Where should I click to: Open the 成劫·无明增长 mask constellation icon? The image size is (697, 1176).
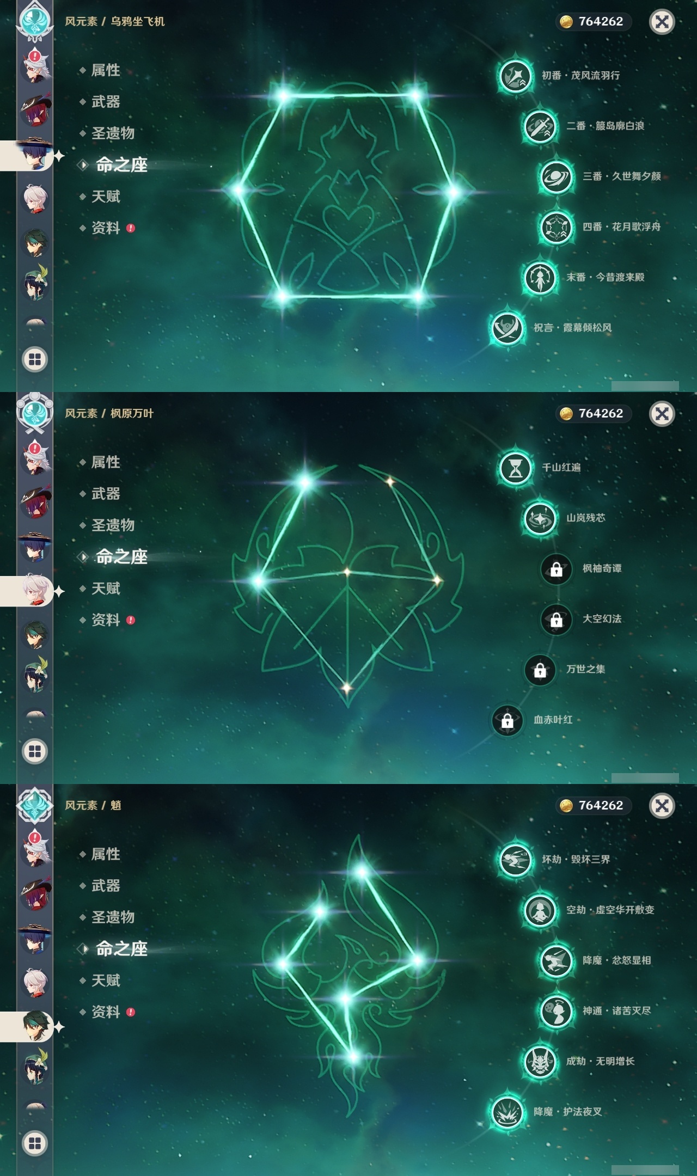540,1061
